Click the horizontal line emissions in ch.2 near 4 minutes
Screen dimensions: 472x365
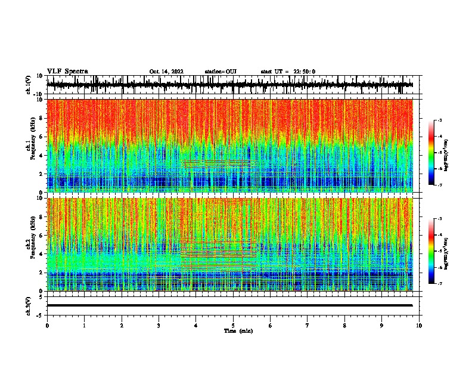[219, 255]
